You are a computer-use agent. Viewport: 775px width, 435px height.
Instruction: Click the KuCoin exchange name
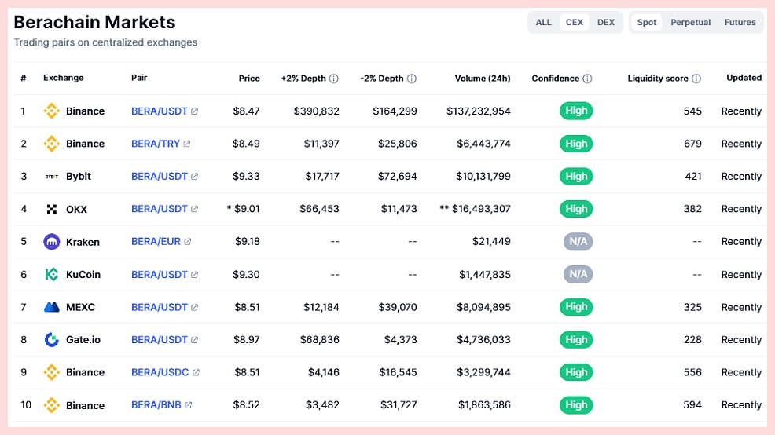click(83, 275)
